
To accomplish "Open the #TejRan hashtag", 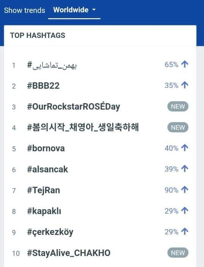I will click(x=44, y=190).
